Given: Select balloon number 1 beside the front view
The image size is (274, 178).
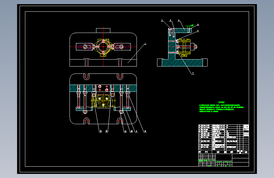Looking at the screenshot, I should click(145, 44).
